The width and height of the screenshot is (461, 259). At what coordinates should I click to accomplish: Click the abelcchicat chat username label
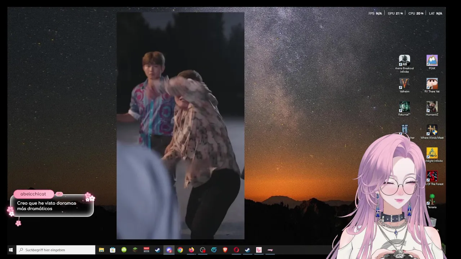click(x=33, y=194)
